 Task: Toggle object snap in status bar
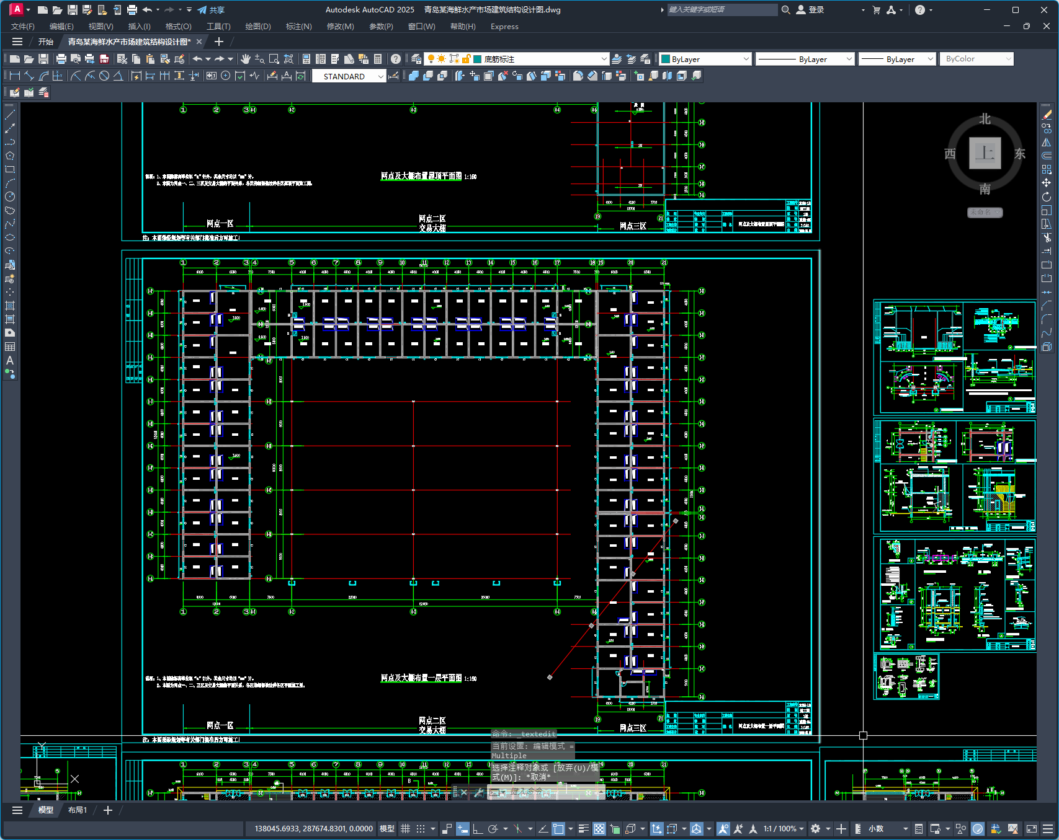(558, 829)
